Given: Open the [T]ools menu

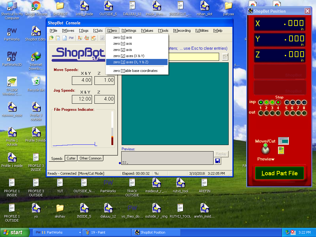Looking at the screenshot, I should [163, 31].
